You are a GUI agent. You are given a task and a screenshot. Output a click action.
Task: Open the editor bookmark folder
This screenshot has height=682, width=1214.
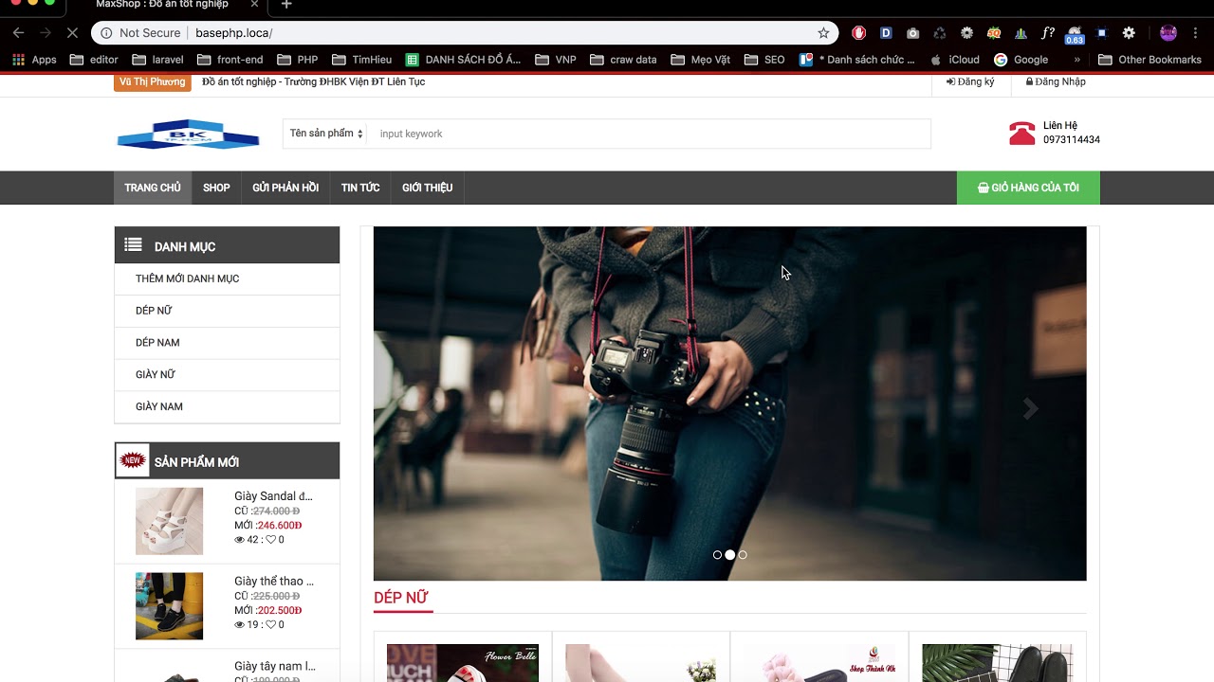pyautogui.click(x=94, y=60)
